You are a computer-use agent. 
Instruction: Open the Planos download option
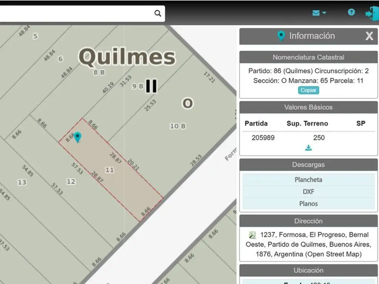308,203
